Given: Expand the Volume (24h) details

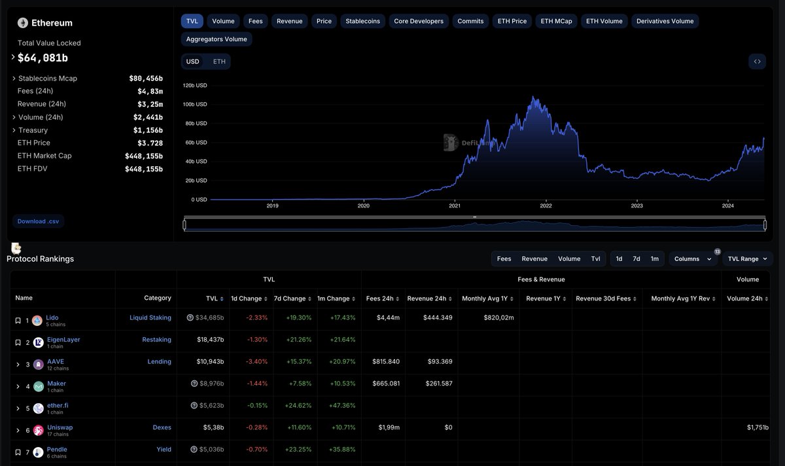Looking at the screenshot, I should click(14, 117).
